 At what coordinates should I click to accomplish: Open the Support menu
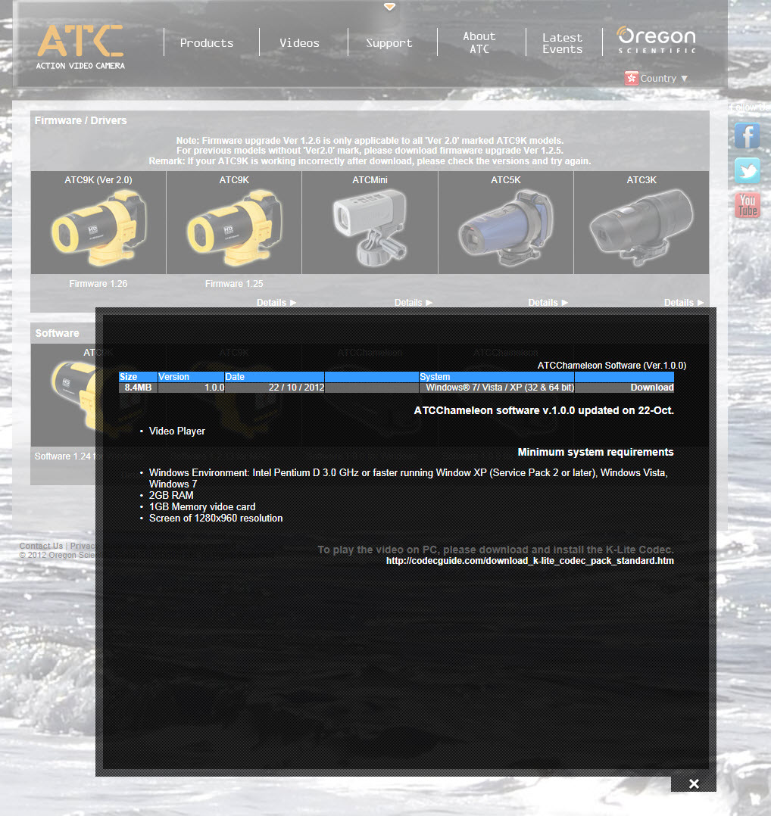(389, 43)
